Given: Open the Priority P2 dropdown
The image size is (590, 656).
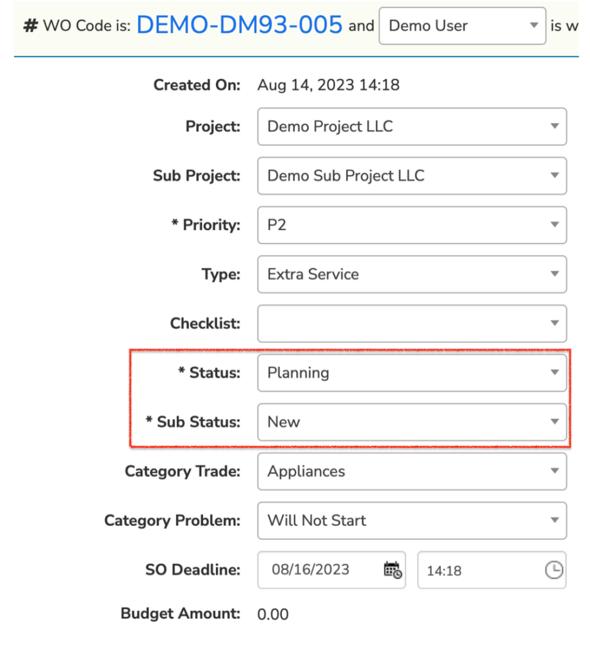Looking at the screenshot, I should (411, 225).
